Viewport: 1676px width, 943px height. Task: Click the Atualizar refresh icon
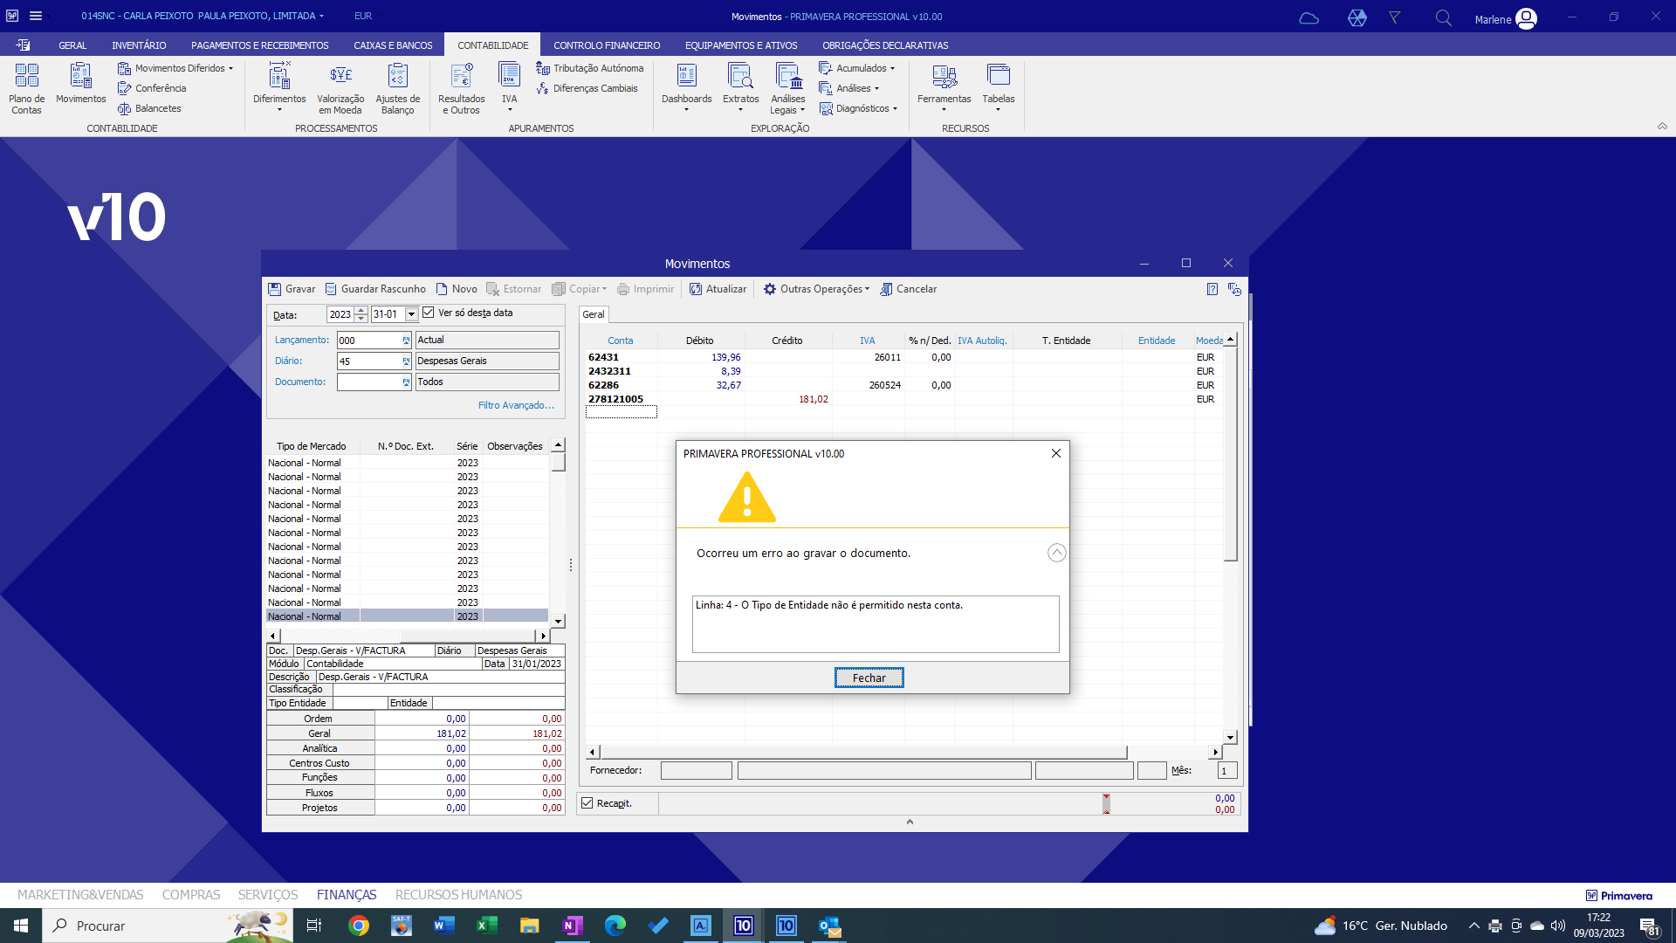click(x=696, y=289)
